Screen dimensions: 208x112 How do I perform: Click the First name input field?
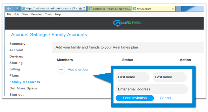point(132,77)
